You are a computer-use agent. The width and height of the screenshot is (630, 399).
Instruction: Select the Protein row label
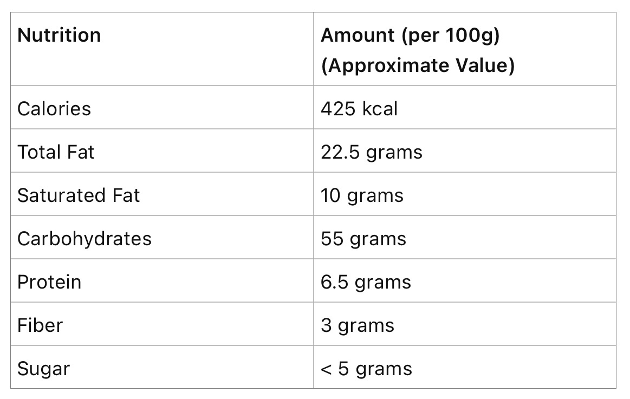pyautogui.click(x=49, y=282)
